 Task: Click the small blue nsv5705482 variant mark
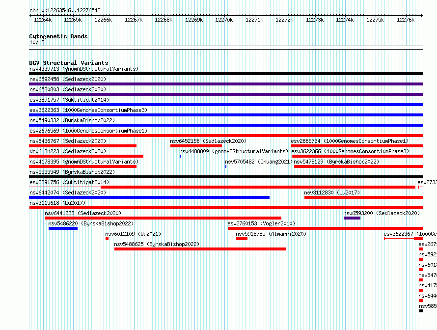pyautogui.click(x=226, y=166)
